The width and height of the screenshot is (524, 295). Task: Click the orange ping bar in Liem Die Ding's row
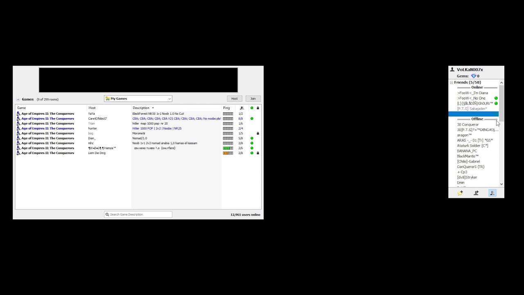[x=228, y=153]
